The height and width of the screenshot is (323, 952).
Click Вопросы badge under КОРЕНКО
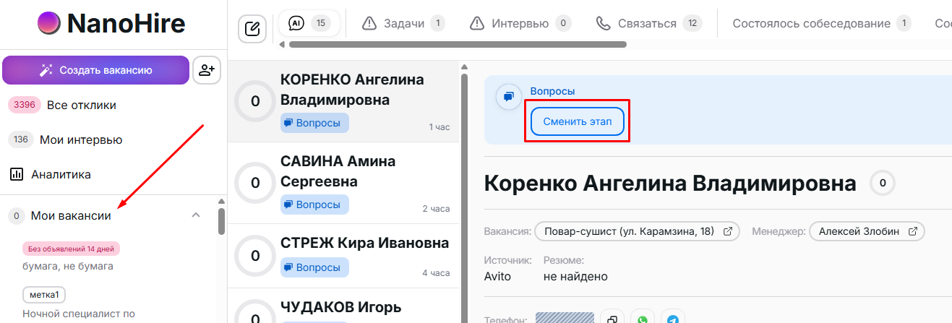(314, 123)
